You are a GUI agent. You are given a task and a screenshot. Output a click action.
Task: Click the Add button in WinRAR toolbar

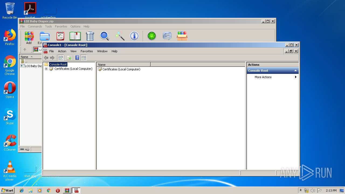29,38
